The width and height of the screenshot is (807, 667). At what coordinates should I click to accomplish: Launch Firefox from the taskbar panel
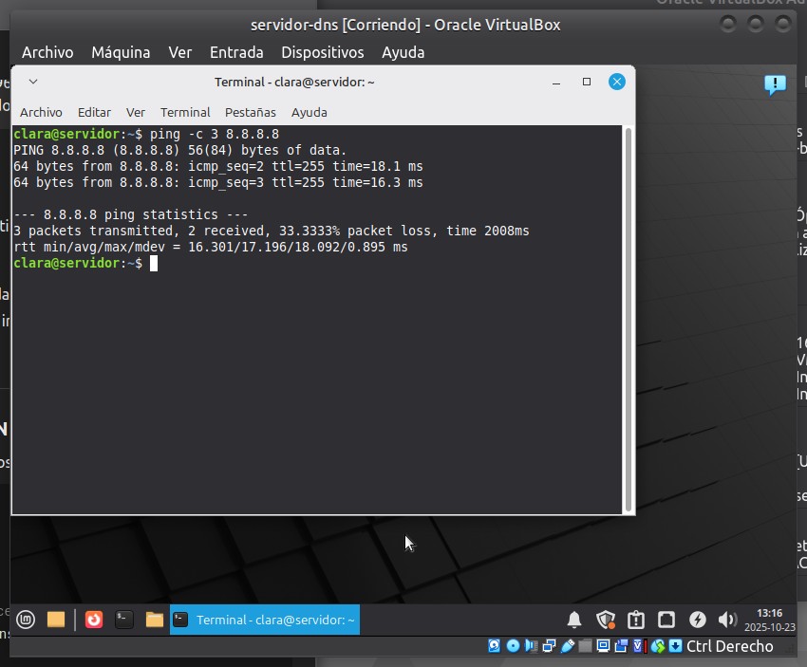[93, 621]
